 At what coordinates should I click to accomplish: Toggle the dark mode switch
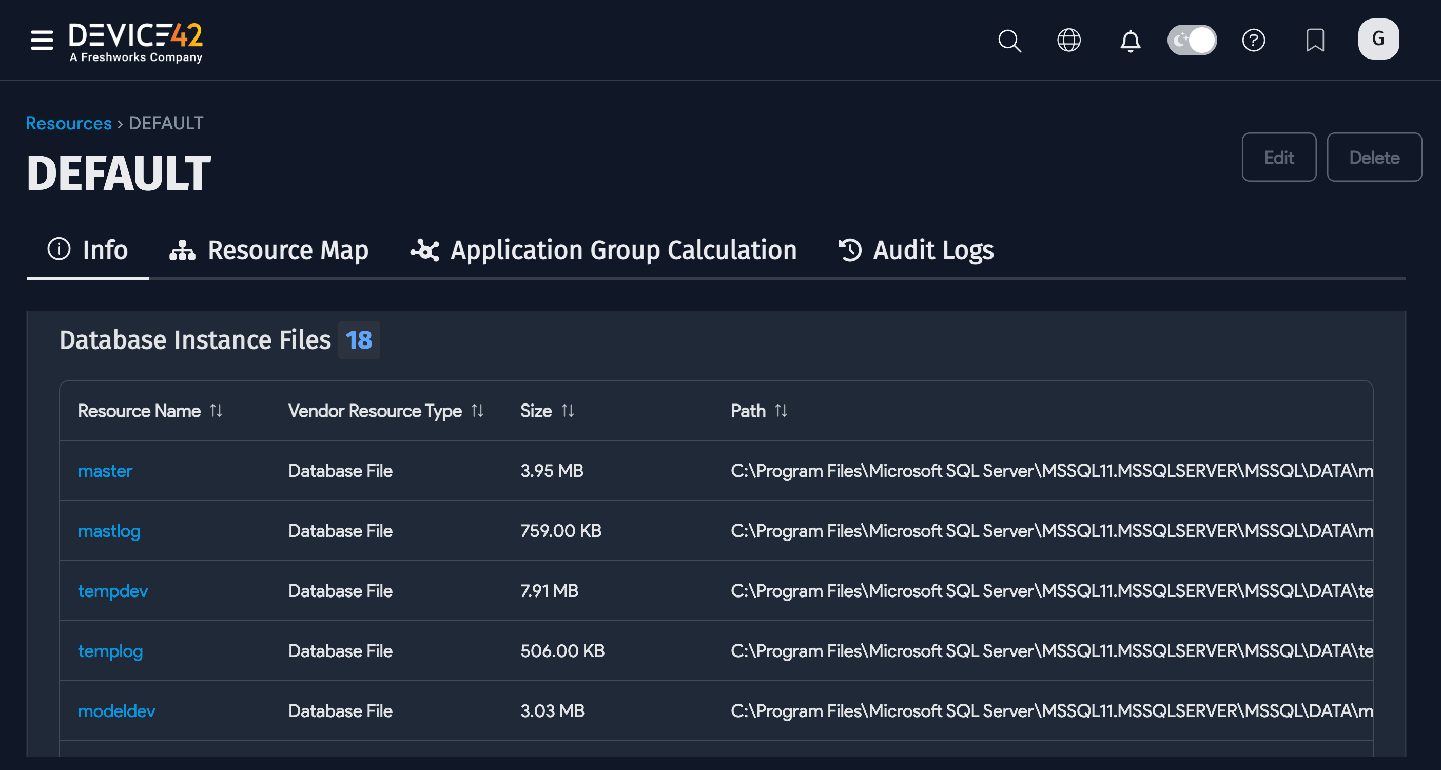[x=1192, y=40]
